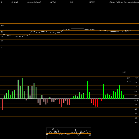This screenshot has width=139, height=139.
Task: Click the MR axis label -40
Action: tap(136, 109)
